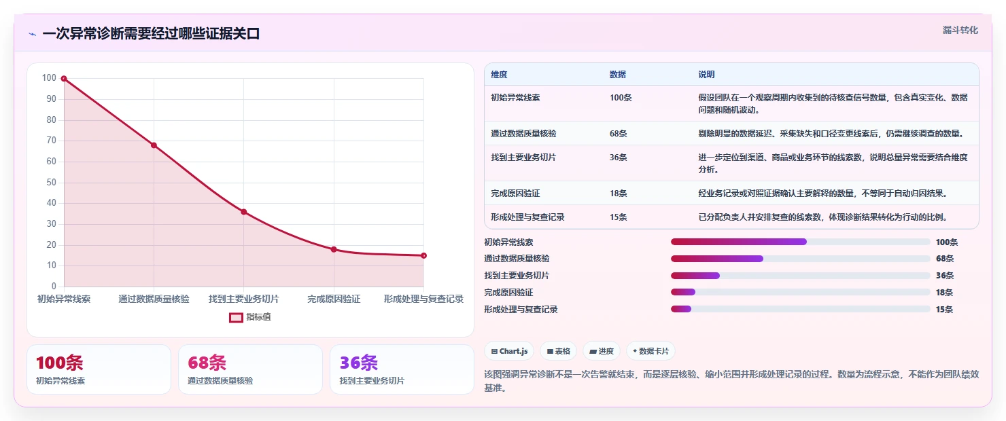The image size is (1006, 421).
Task: Click the 漏斗转化 label at top right
Action: point(960,30)
